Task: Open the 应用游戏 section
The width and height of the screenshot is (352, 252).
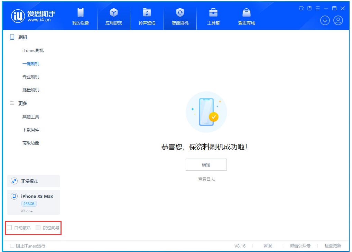Action: pos(113,16)
